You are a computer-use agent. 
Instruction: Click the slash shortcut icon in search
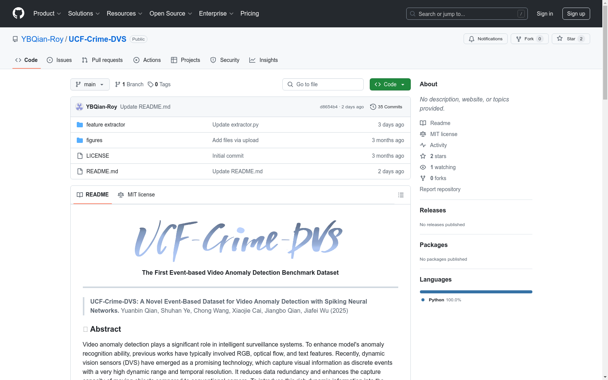(x=521, y=14)
